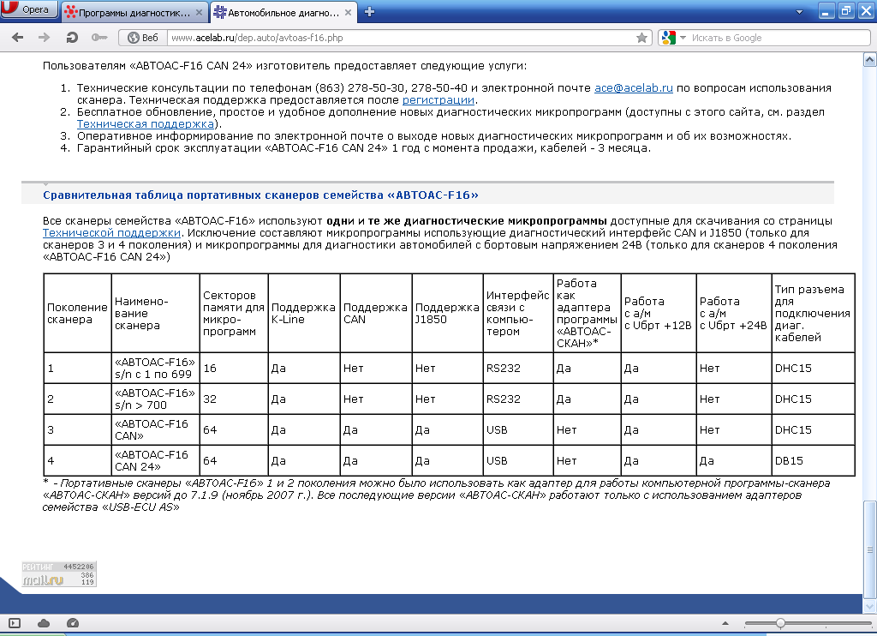Click the header Поддержка J1850
Image resolution: width=877 pixels, height=636 pixels.
point(447,314)
